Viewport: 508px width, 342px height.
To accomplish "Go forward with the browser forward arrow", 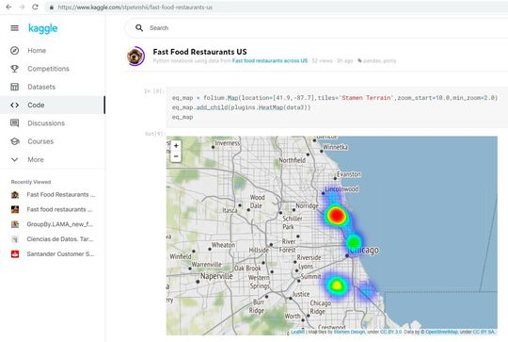I will [x=22, y=7].
